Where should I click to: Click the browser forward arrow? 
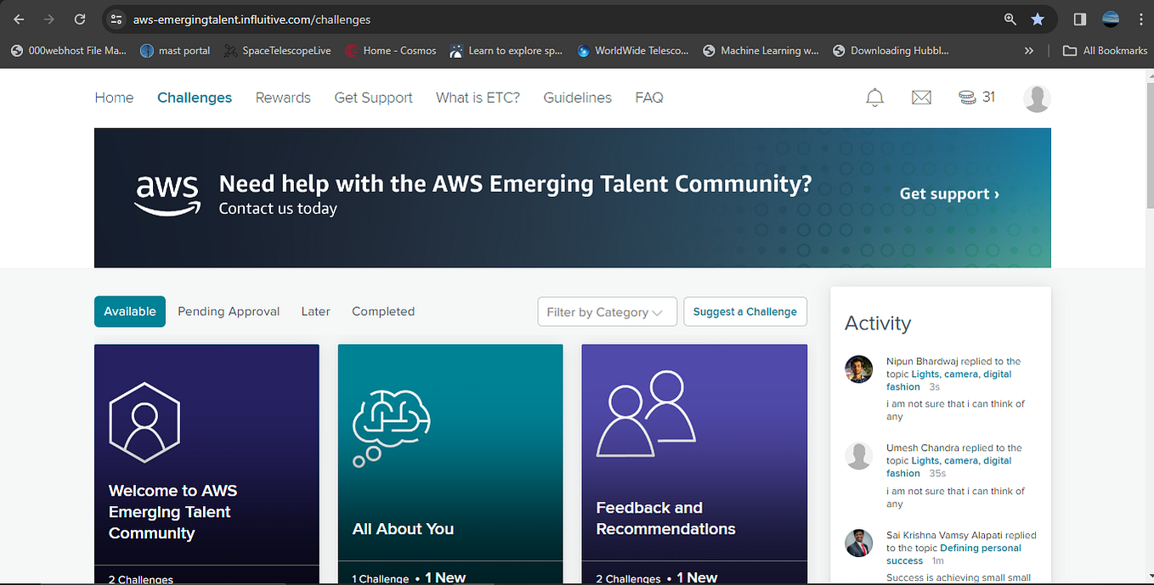pyautogui.click(x=49, y=19)
